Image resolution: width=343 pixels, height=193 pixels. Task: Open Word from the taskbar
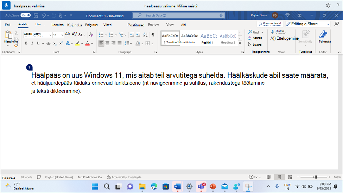(177, 186)
